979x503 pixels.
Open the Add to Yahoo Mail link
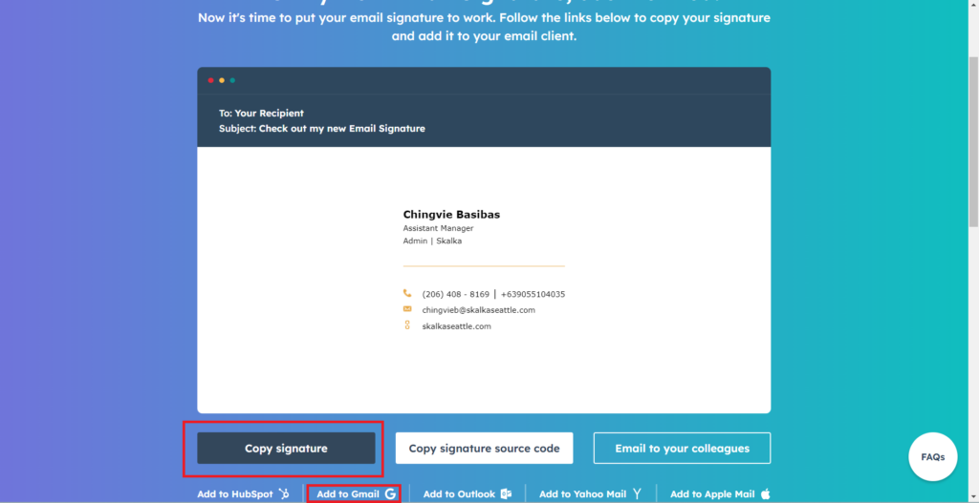click(582, 494)
